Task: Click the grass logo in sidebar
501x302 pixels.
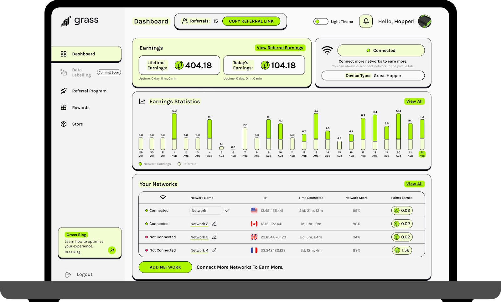Action: coord(80,21)
